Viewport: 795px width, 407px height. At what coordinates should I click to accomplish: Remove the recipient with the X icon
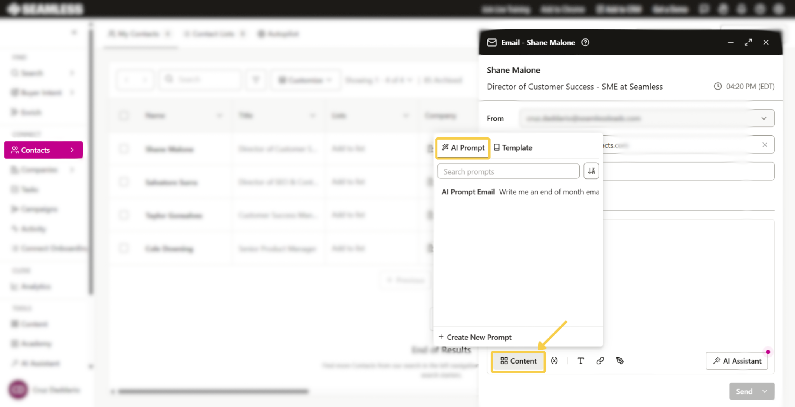click(765, 145)
